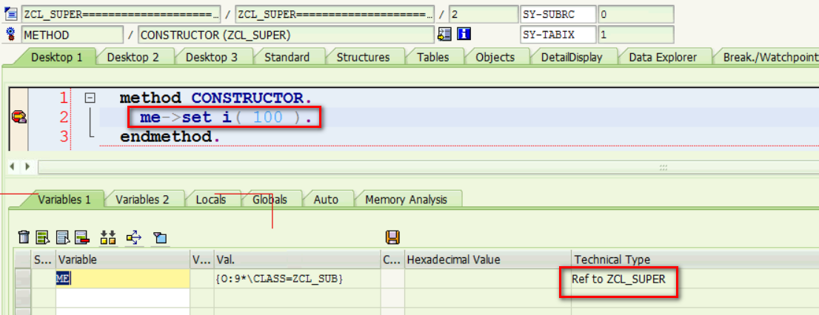Image resolution: width=819 pixels, height=315 pixels.
Task: Click the second ZCL_SUPER include field
Action: tap(335, 14)
